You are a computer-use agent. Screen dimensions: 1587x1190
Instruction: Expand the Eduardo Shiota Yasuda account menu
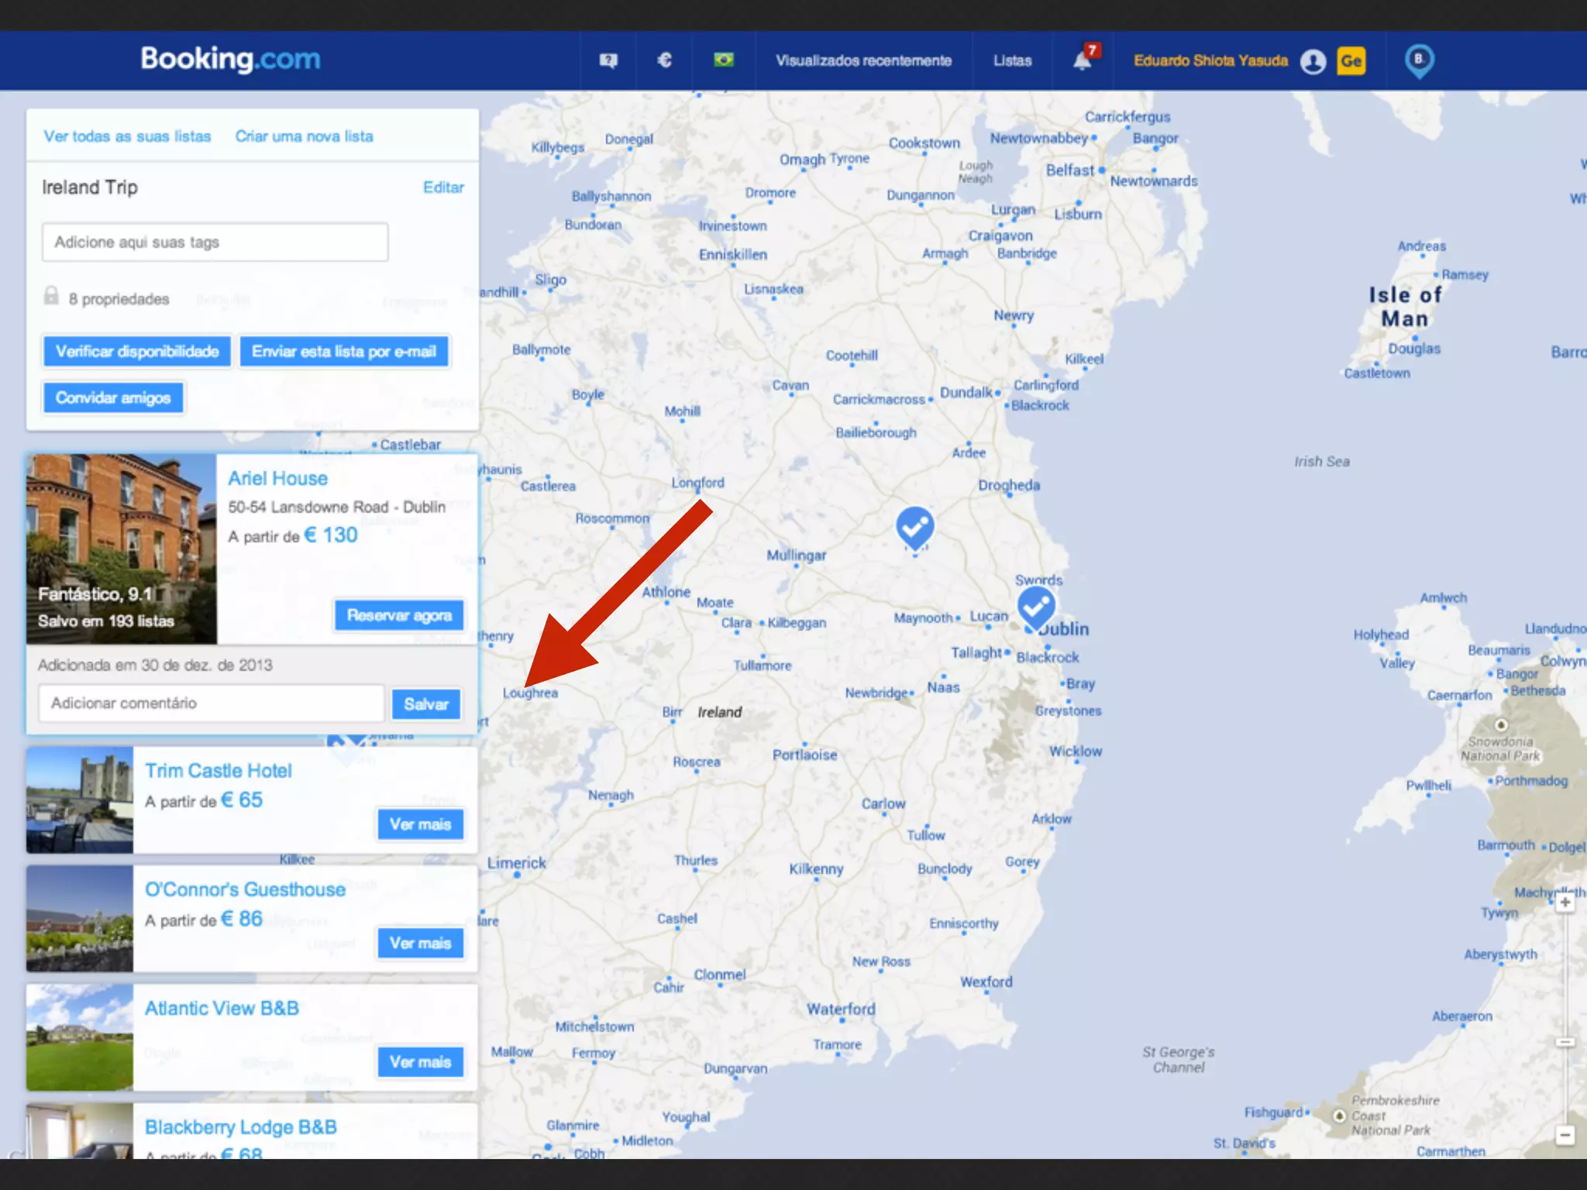point(1210,60)
